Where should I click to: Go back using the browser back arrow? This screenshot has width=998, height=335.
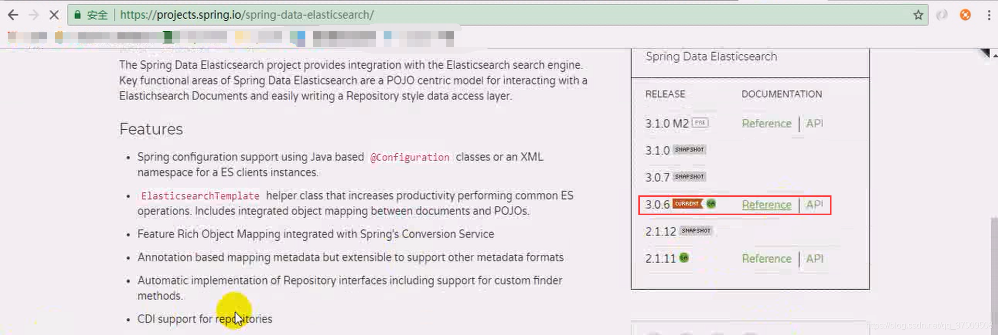(13, 15)
